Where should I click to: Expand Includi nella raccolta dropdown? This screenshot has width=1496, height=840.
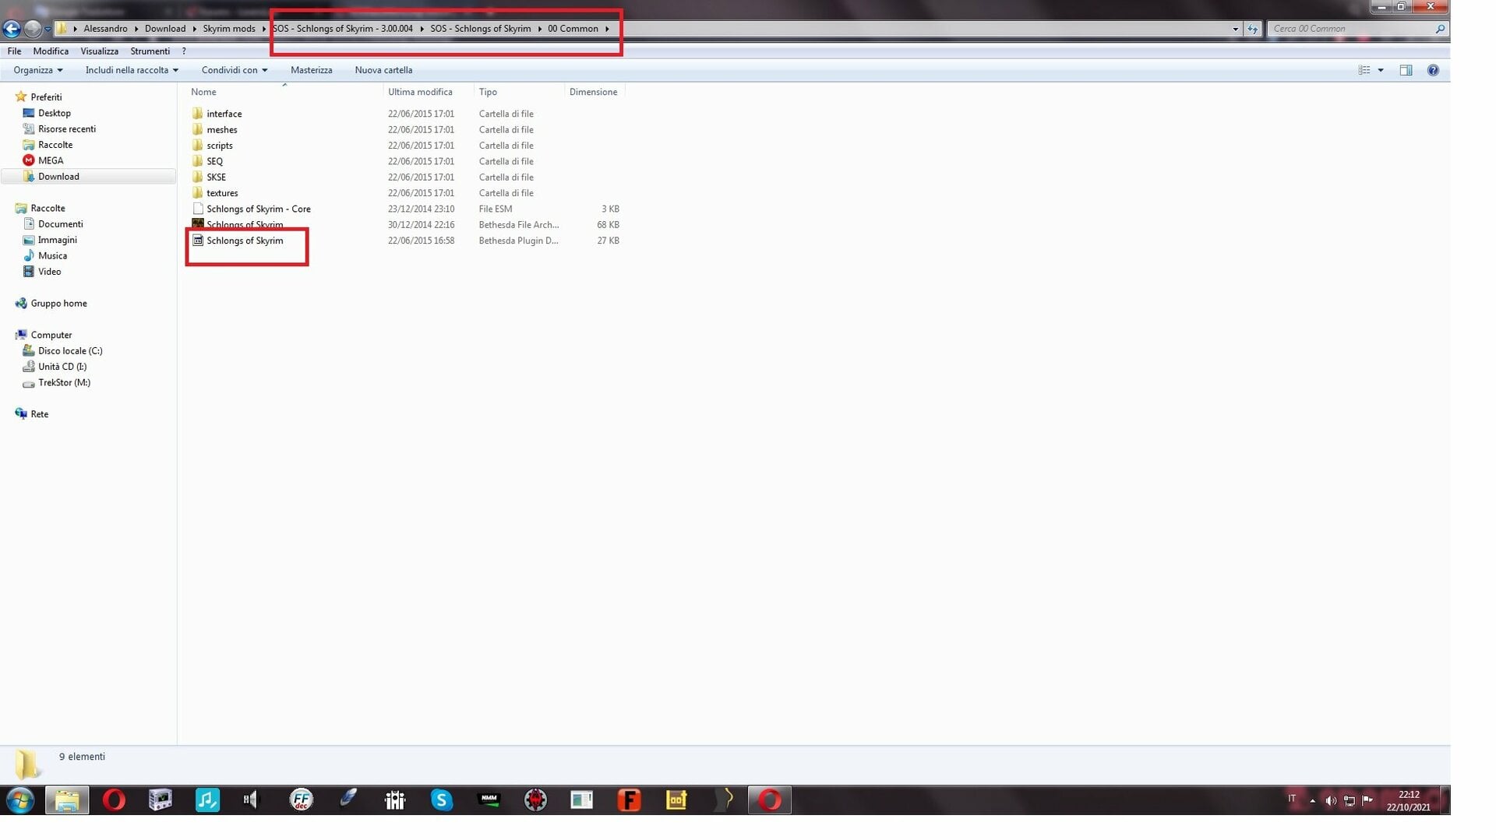(132, 70)
